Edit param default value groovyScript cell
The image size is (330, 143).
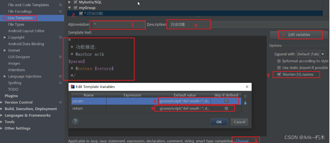[185, 101]
